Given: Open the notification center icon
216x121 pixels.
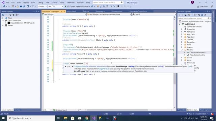Looking at the screenshot, I should 212,118.
